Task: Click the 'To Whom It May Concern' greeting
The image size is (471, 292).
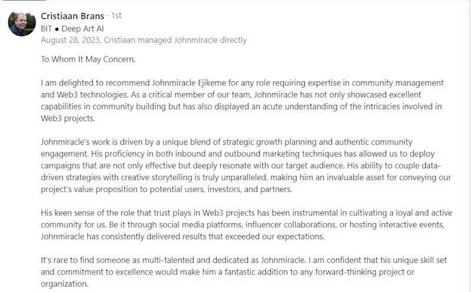Action: coord(88,59)
